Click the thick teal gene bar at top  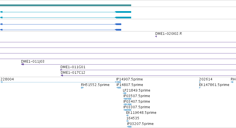click(x=65, y=5)
